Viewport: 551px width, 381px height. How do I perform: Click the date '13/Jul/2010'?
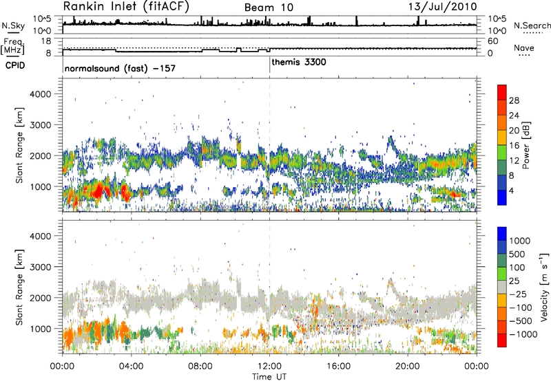(x=442, y=7)
